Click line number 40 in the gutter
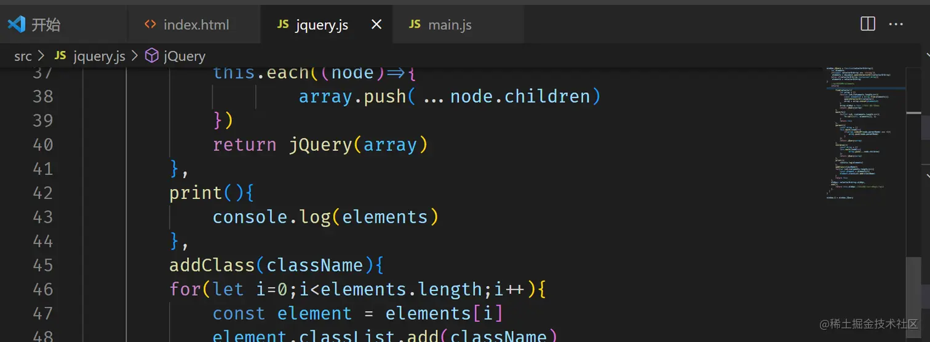930x342 pixels. point(43,145)
